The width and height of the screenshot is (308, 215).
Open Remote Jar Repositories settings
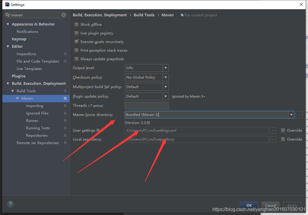click(x=38, y=143)
